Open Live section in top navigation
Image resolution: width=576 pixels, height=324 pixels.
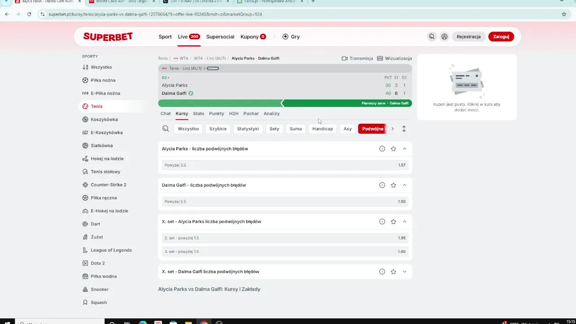(189, 37)
